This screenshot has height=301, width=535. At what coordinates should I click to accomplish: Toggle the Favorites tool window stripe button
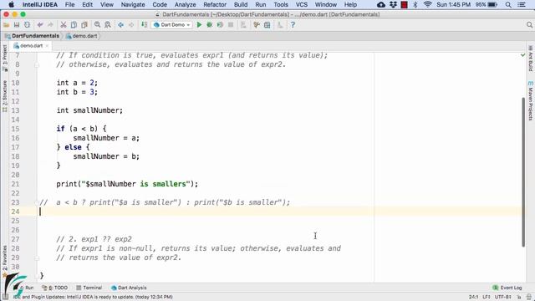click(x=5, y=261)
